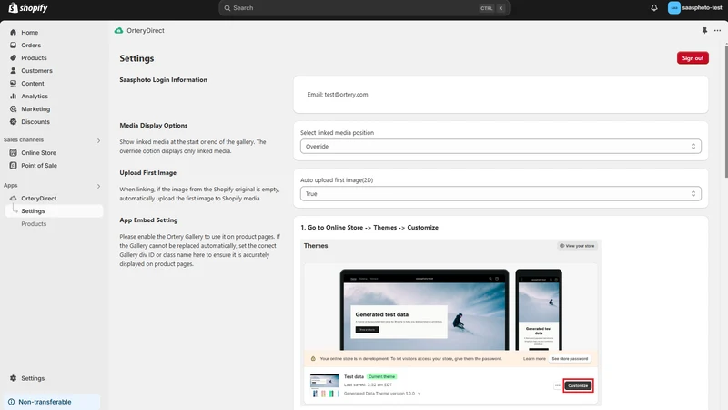
Task: Expand the Sales channels section
Action: pyautogui.click(x=98, y=140)
